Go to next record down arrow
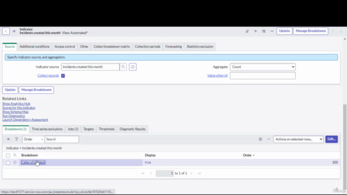 pos(341,31)
